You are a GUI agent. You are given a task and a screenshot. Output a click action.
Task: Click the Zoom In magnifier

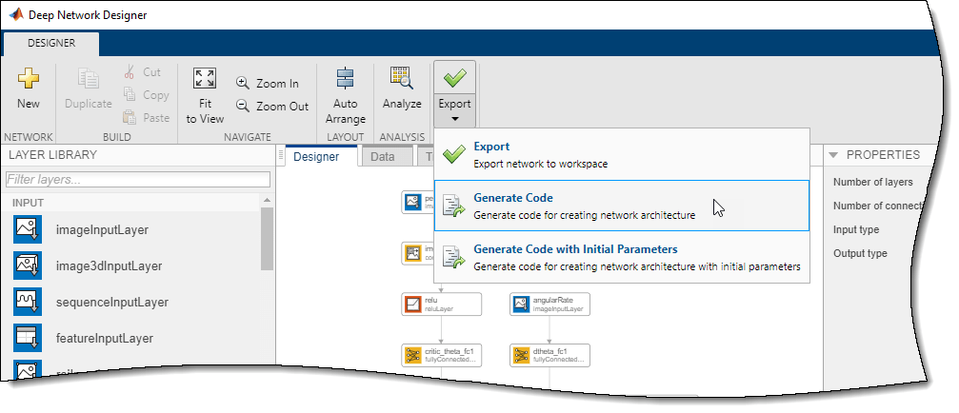coord(243,83)
